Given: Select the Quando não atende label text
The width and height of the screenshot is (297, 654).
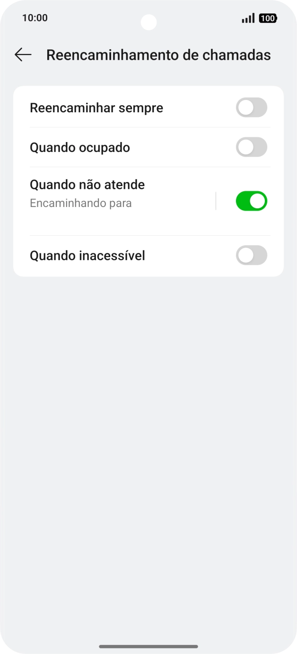Looking at the screenshot, I should 87,185.
